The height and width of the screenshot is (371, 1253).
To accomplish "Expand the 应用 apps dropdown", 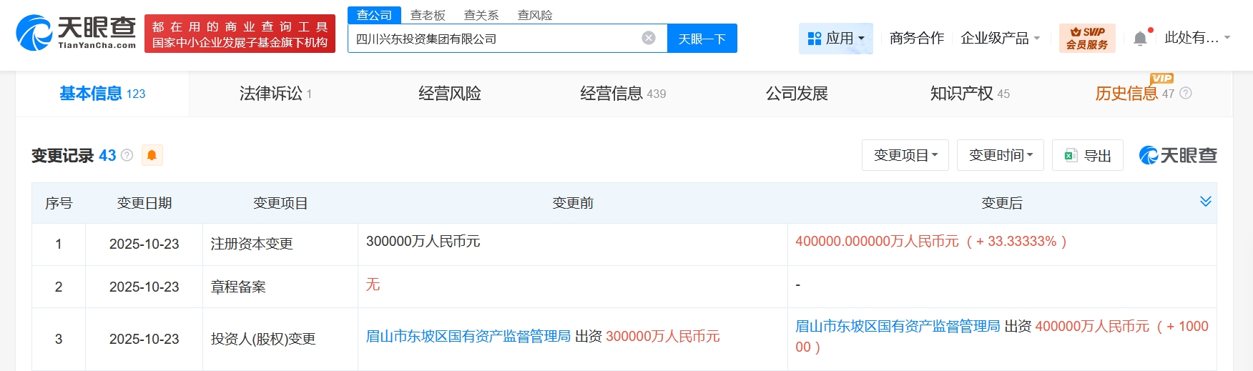I will 835,38.
